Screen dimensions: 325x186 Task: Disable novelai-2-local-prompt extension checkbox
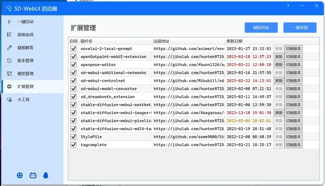coord(74,48)
